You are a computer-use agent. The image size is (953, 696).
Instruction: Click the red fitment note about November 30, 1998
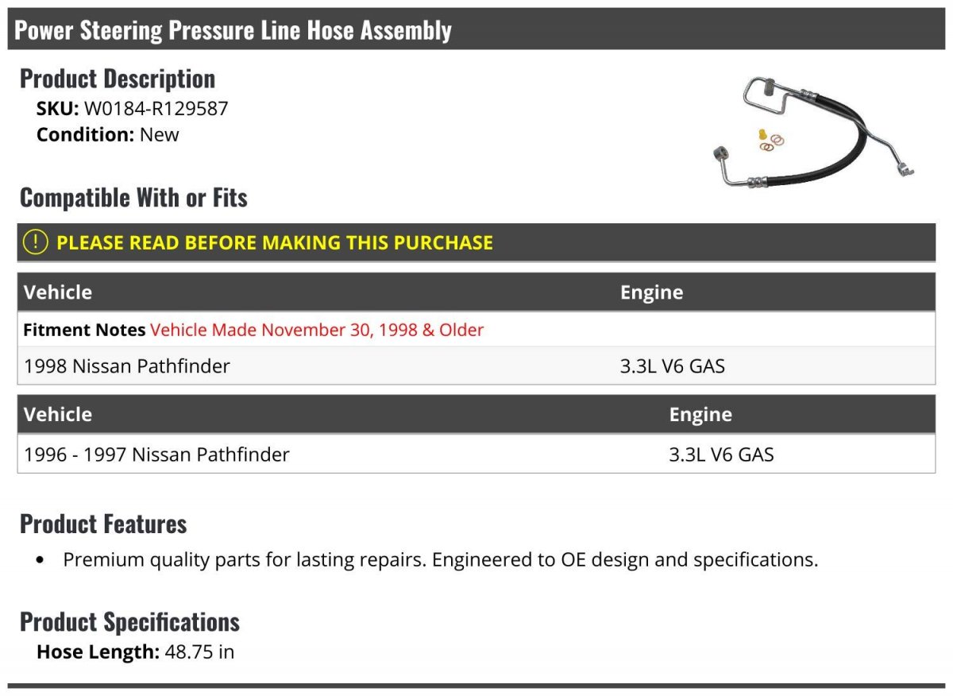coord(317,330)
